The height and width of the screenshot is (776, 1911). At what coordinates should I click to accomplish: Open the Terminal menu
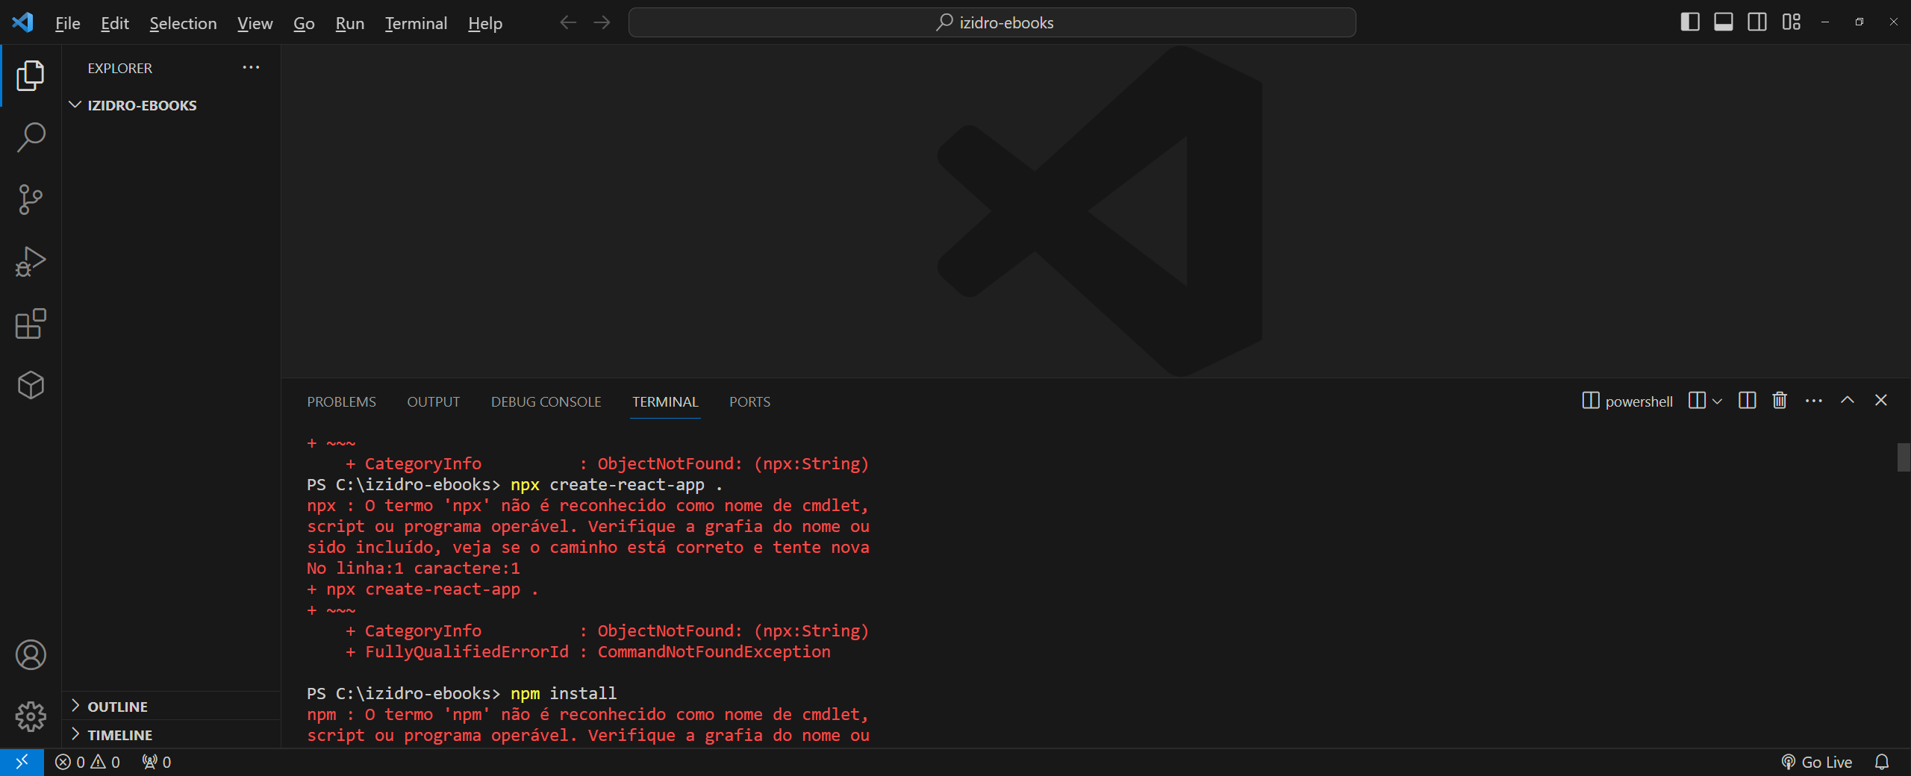pyautogui.click(x=416, y=23)
